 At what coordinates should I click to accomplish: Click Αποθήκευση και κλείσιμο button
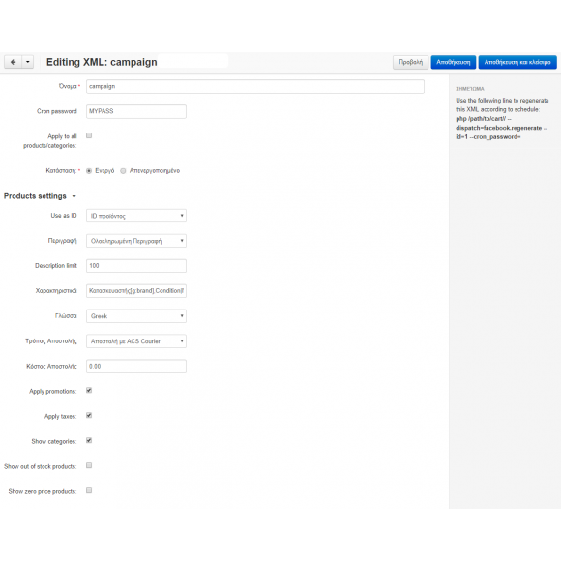pyautogui.click(x=517, y=62)
